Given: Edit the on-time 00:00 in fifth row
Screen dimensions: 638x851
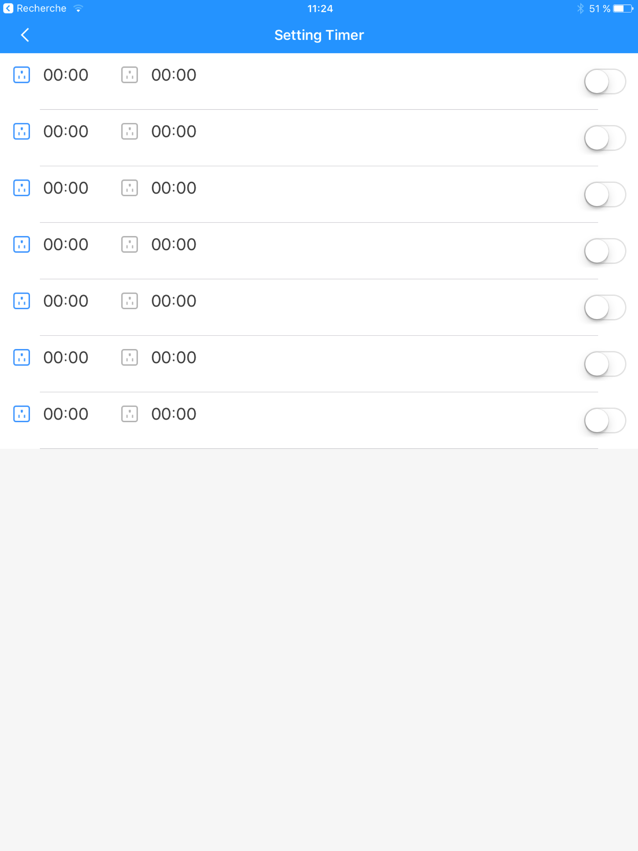Looking at the screenshot, I should (66, 301).
